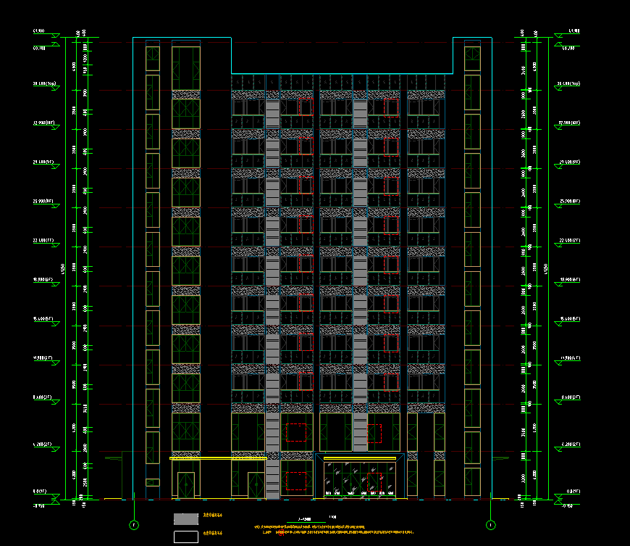This screenshot has height=546, width=630.
Task: Select the 32.900(10F) elevation marker on left
Action: (x=45, y=123)
